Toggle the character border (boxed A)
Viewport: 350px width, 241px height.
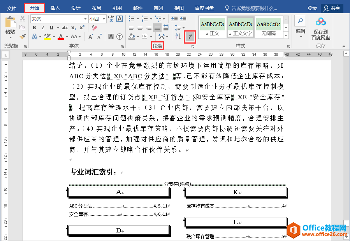120,19
